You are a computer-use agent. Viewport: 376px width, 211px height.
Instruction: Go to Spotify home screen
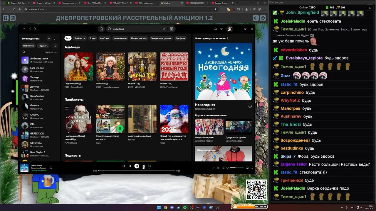(101, 29)
